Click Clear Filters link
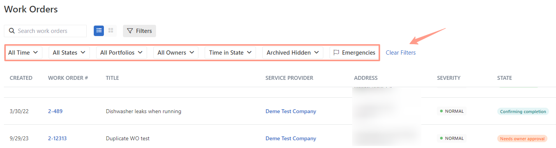This screenshot has width=556, height=148. (x=401, y=53)
